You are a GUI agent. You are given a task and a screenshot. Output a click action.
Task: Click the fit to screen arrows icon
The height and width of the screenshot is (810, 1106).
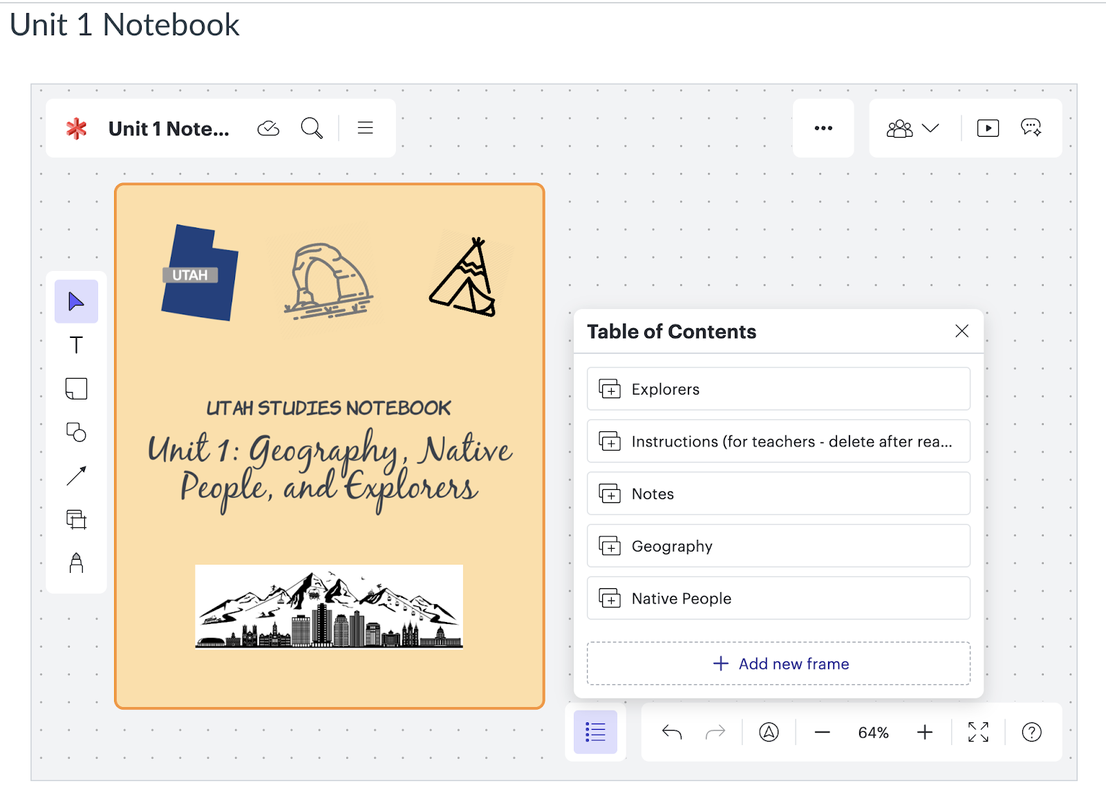pyautogui.click(x=978, y=732)
